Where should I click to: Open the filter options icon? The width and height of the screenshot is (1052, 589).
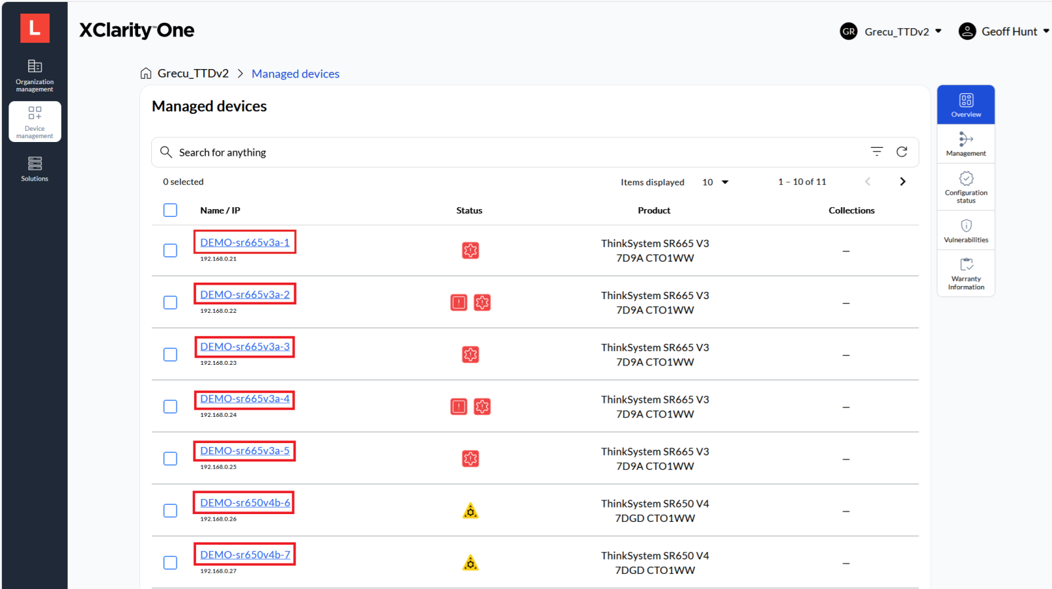(x=876, y=151)
